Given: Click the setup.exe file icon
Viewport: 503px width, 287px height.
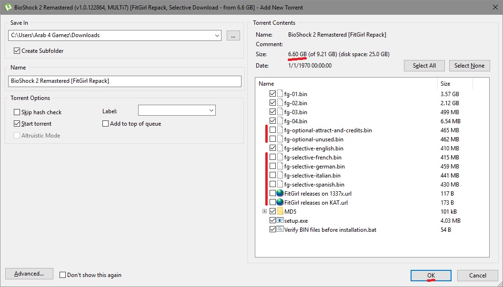Looking at the screenshot, I should (280, 220).
